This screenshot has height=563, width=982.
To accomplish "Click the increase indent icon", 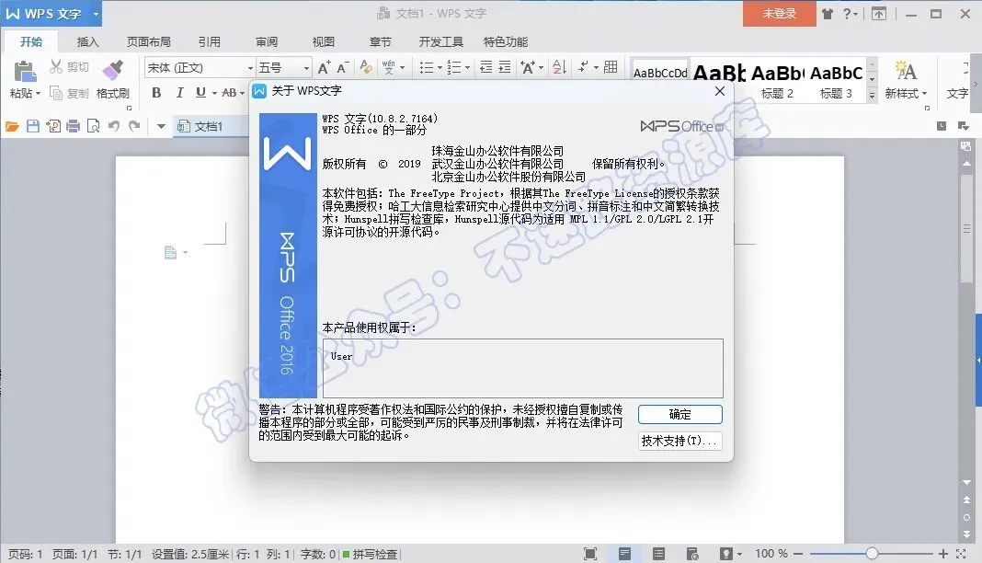I will tap(505, 67).
